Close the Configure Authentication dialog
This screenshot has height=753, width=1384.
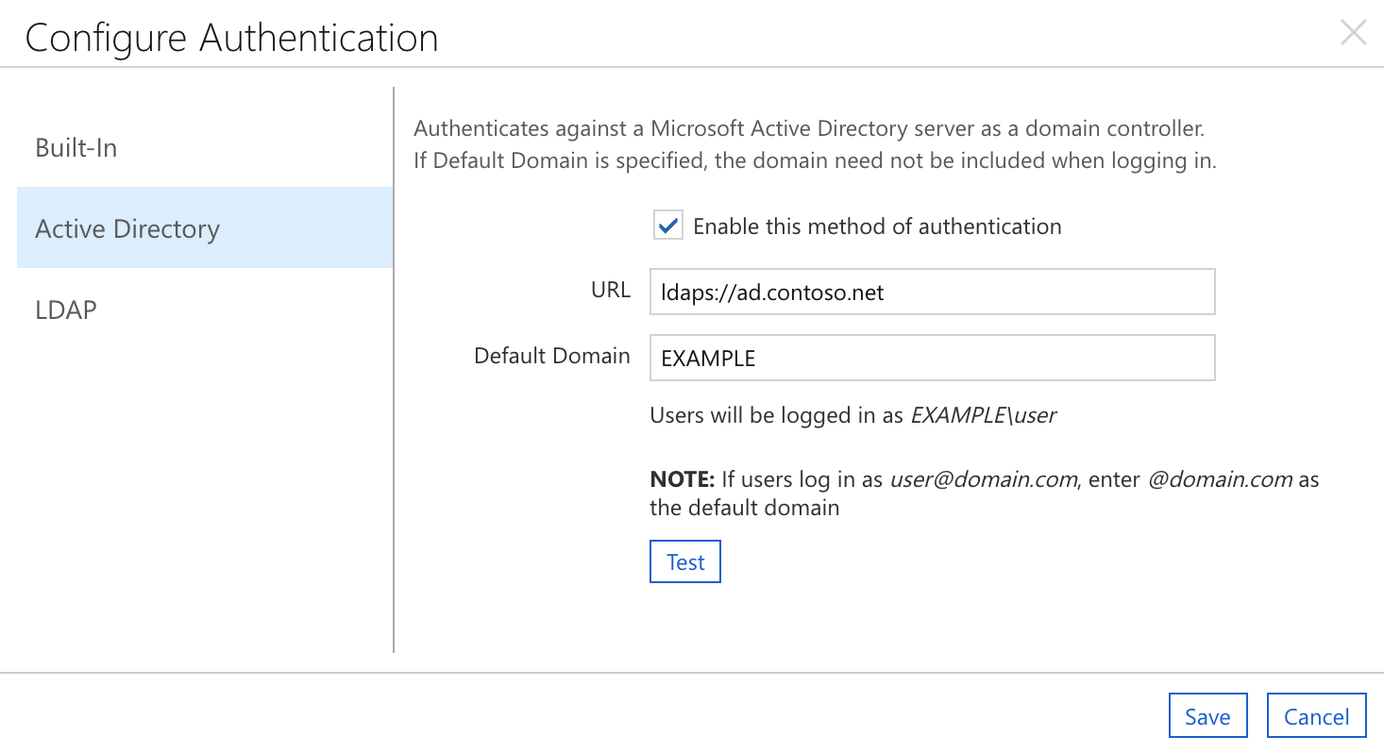pyautogui.click(x=1353, y=33)
